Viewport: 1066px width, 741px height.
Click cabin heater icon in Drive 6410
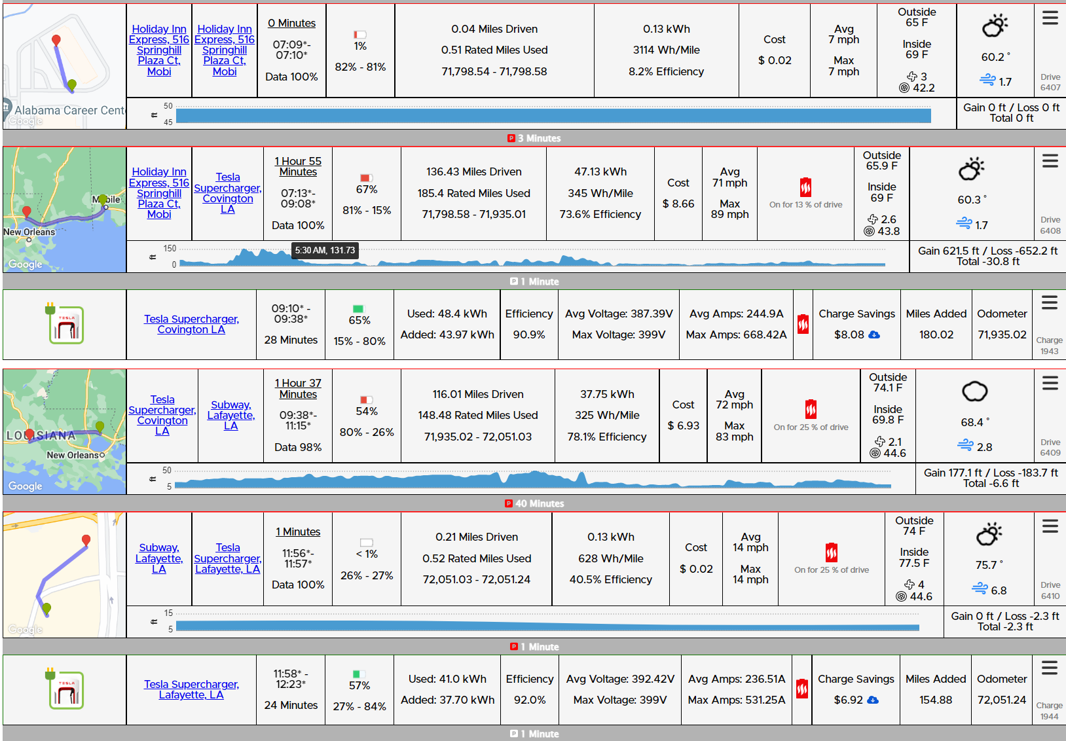tap(831, 552)
